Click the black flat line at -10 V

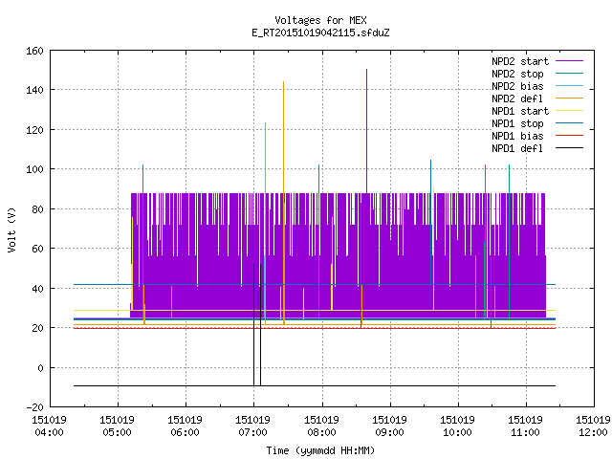315,386
